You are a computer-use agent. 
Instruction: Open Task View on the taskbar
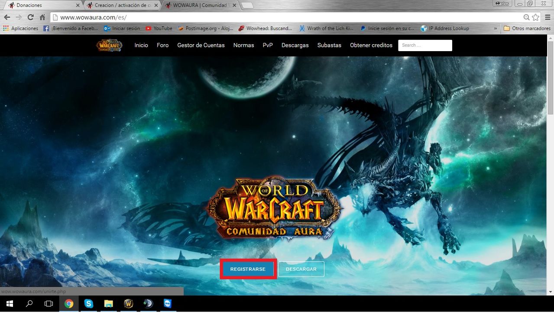click(49, 304)
